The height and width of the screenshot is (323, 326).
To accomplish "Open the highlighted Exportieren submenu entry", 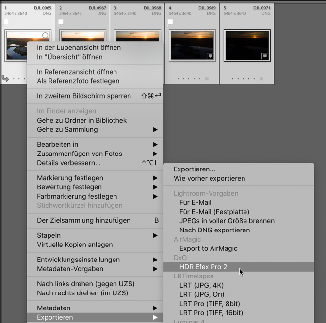I will (95, 317).
